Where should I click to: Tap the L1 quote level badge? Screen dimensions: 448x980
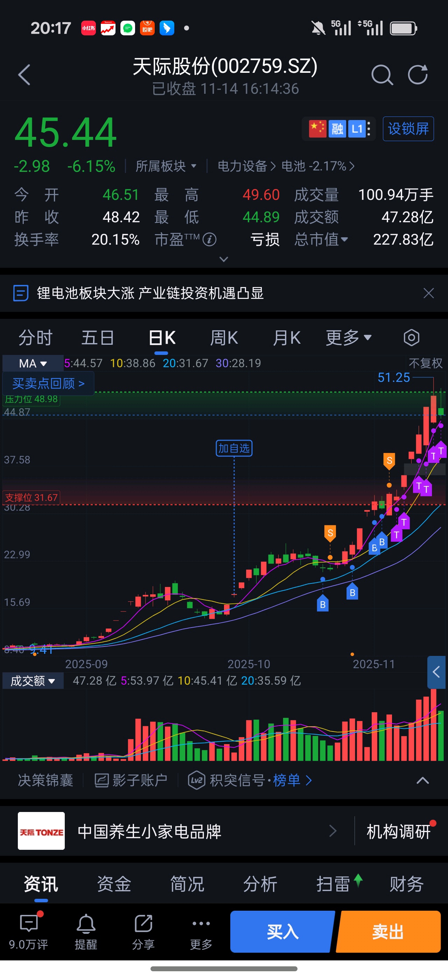tap(357, 128)
